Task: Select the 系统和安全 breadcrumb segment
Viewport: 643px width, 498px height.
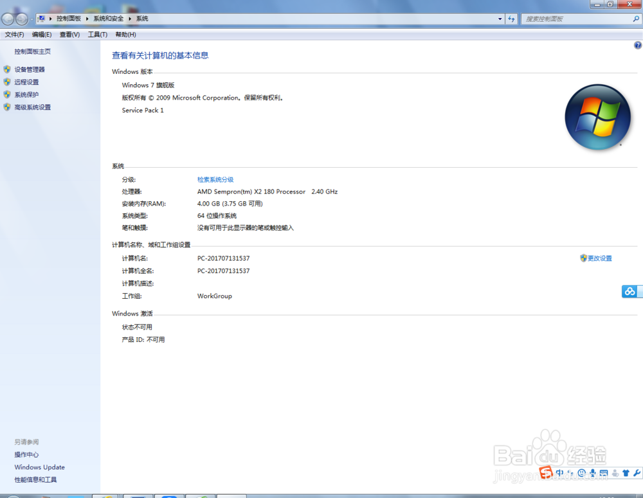Action: point(108,19)
